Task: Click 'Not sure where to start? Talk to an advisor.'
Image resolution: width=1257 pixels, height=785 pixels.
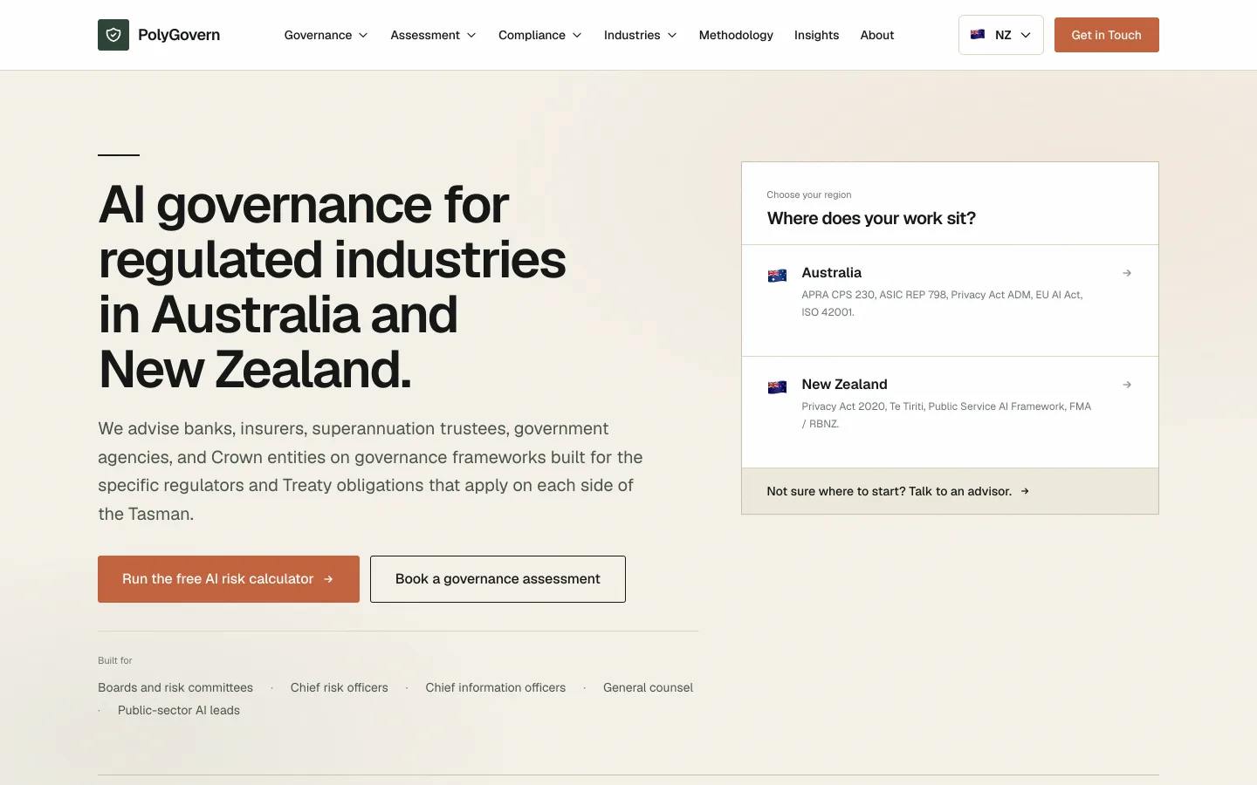Action: click(890, 491)
